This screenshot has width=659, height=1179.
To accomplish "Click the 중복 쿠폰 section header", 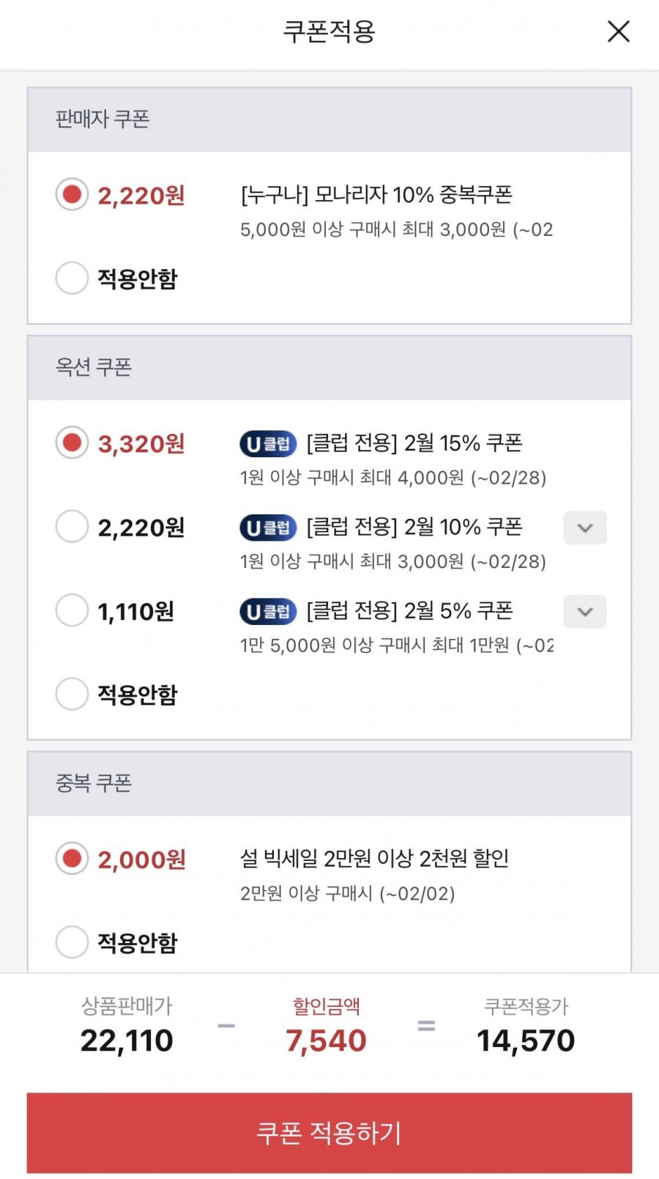I will (94, 783).
